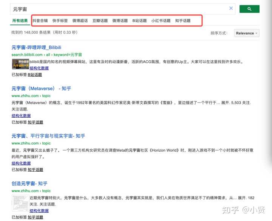Open 结构化数据 under the Metaverse result
This screenshot has height=221, width=272.
coord(21,115)
